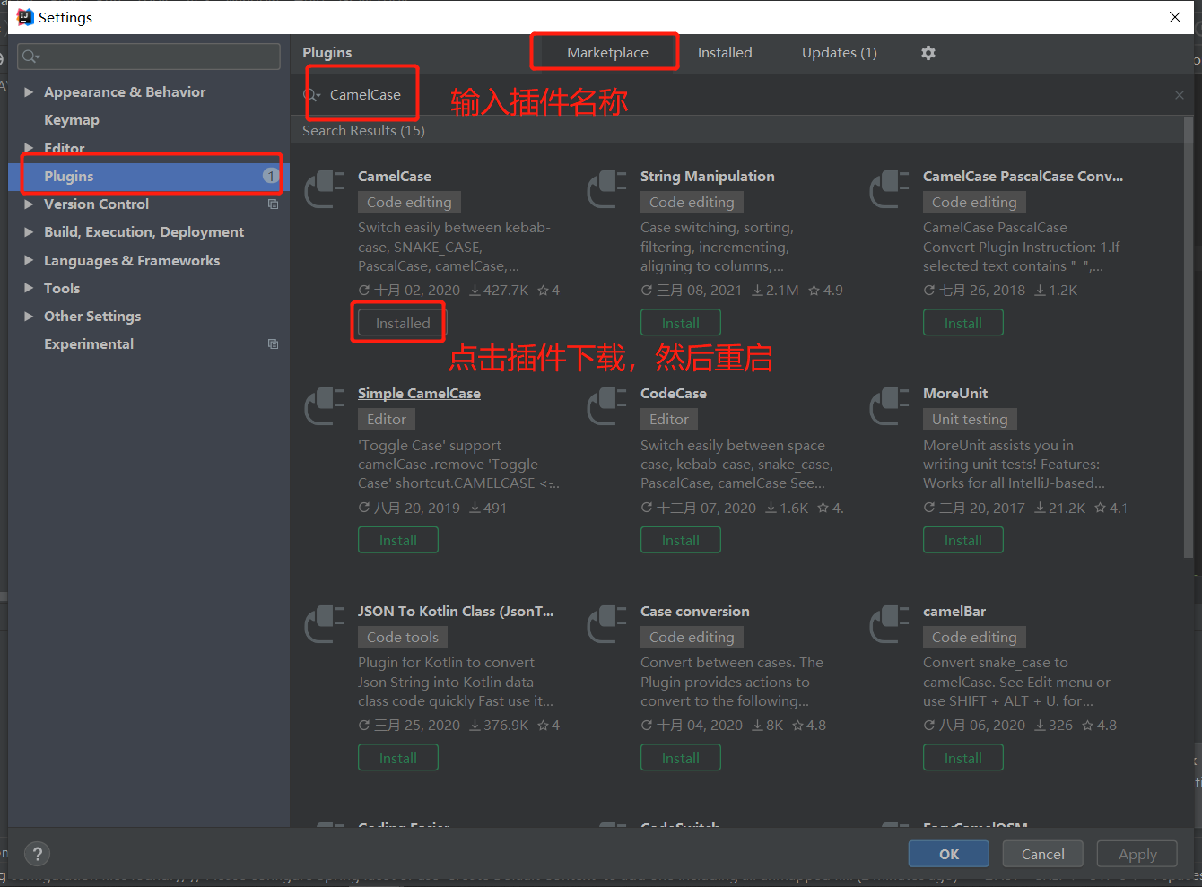Click the MoreUnit plugin icon
Screen dimensions: 1202x887
[x=890, y=406]
